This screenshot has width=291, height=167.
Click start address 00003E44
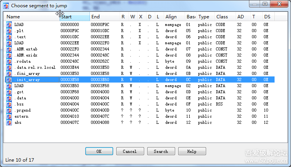coord(70,68)
